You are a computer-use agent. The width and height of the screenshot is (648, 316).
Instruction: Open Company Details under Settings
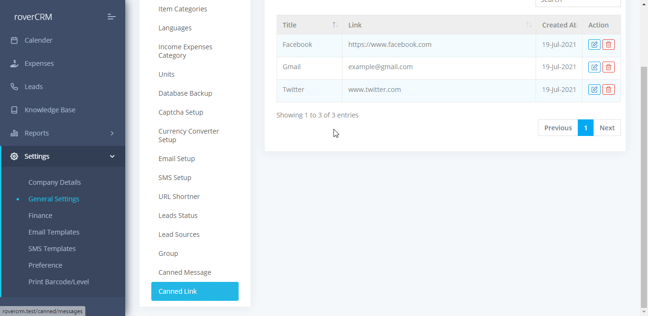(55, 182)
